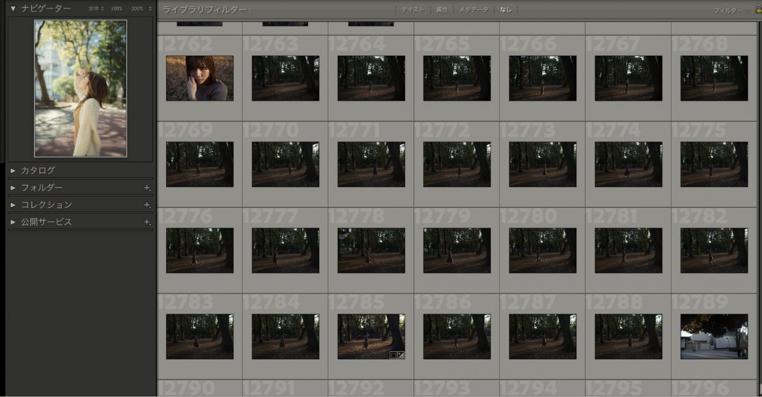Select photo thumbnail in cell 12781
The height and width of the screenshot is (397, 762).
click(x=628, y=251)
